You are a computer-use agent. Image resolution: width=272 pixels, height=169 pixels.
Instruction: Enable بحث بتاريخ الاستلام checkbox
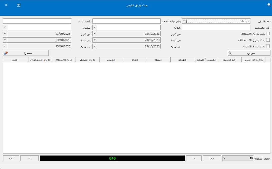point(268,34)
